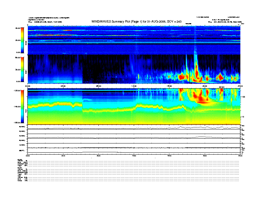Click the GSE position text at top right
This screenshot has width=259, height=200.
225,22
